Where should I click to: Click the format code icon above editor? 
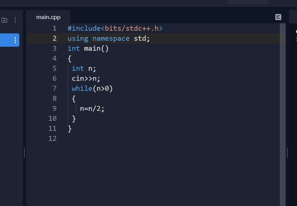(278, 17)
